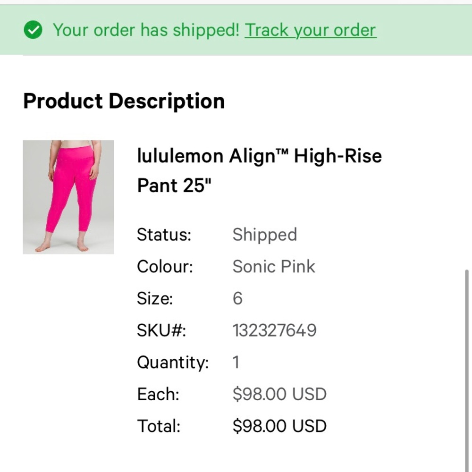Select the Shipped status text
This screenshot has width=472, height=472.
(265, 235)
